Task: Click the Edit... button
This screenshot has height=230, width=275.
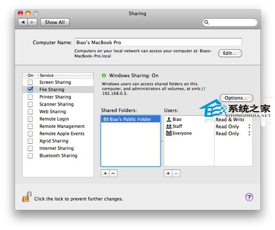Action: [230, 53]
